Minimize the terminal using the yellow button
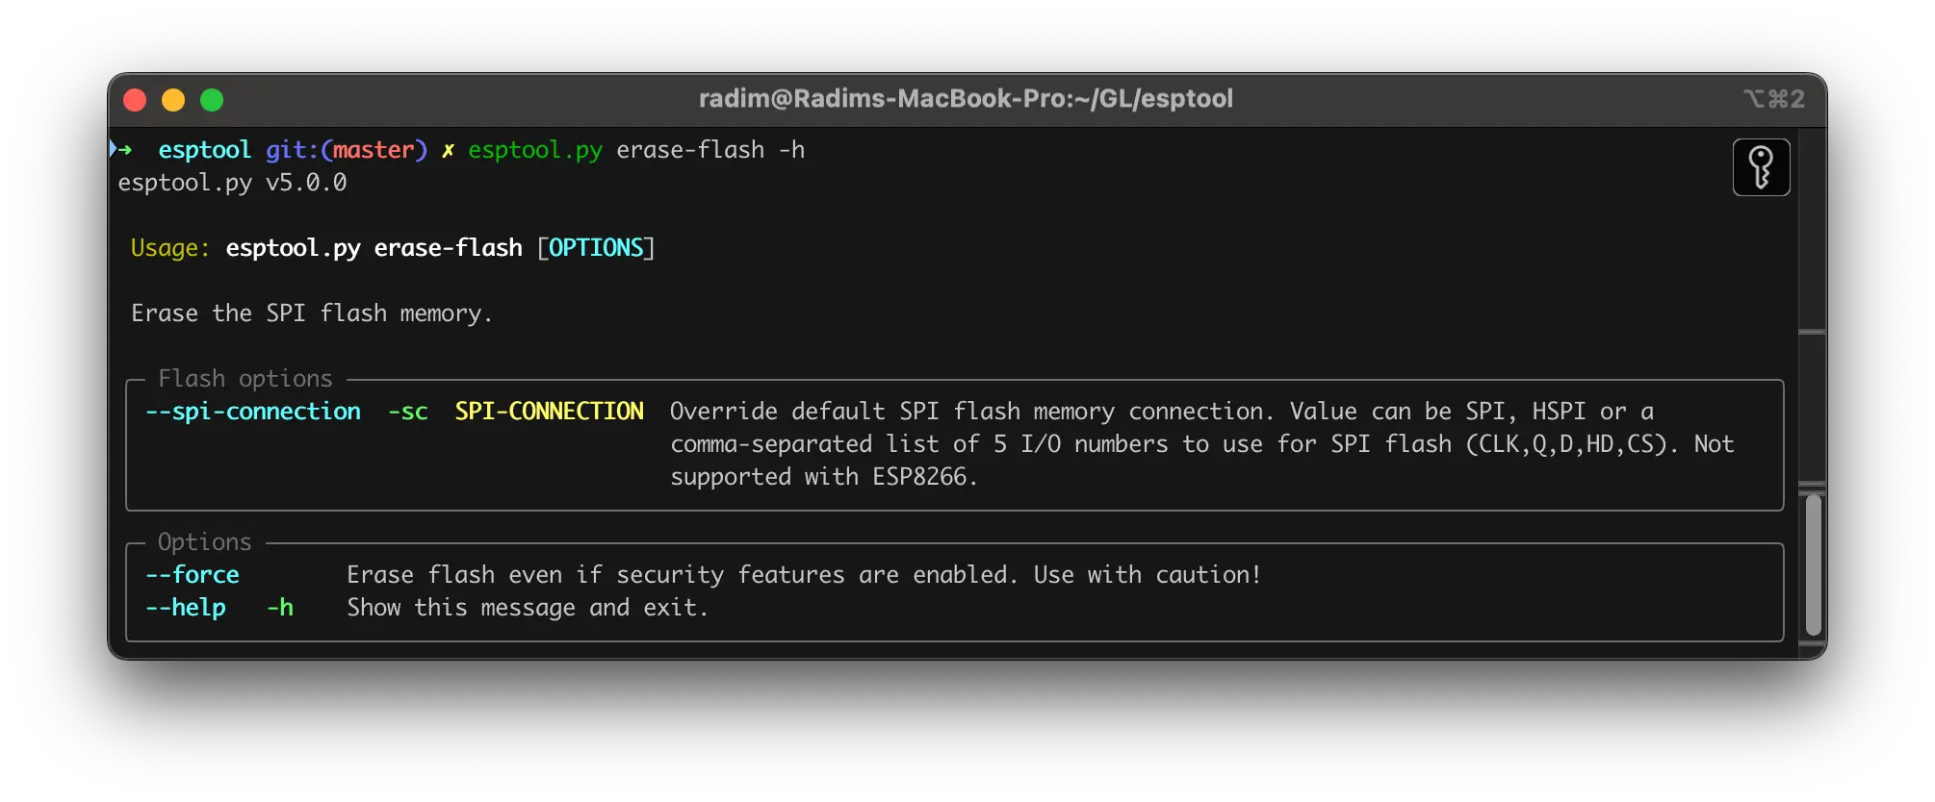Image resolution: width=1935 pixels, height=802 pixels. (x=173, y=100)
